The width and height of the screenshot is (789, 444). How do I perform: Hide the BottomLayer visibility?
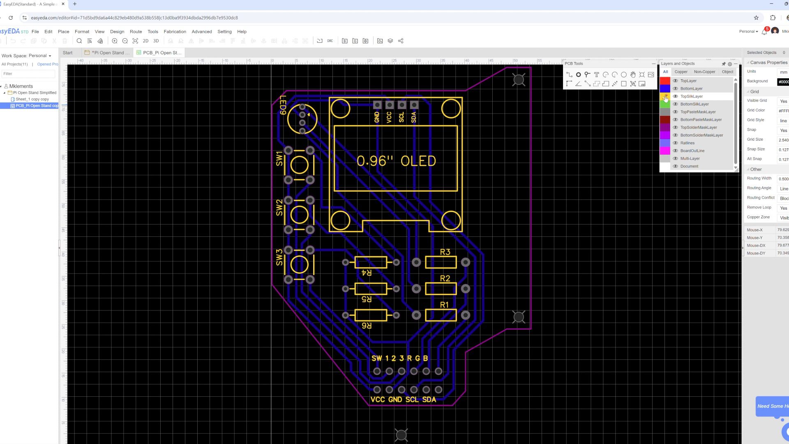click(x=675, y=88)
